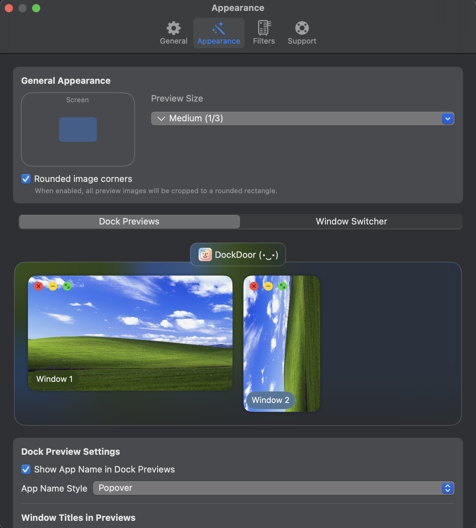Click the yellow minimize button on Window 1 preview

coord(53,286)
